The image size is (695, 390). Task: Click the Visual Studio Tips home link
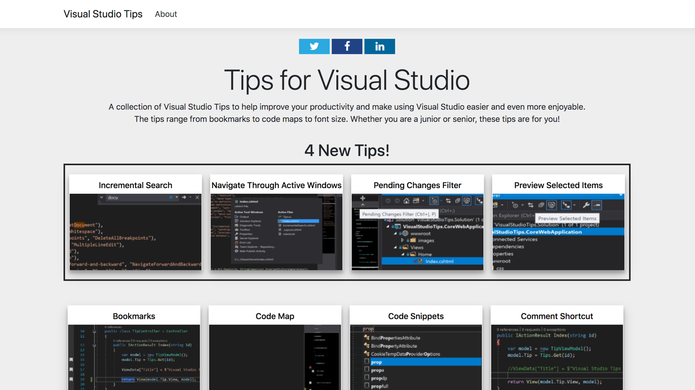point(103,14)
